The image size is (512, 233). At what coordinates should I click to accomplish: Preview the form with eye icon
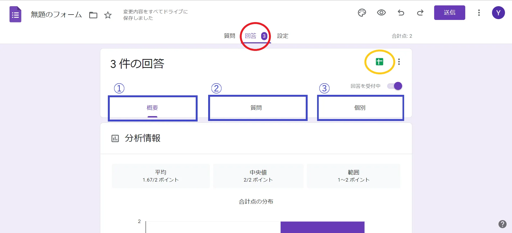pos(381,13)
